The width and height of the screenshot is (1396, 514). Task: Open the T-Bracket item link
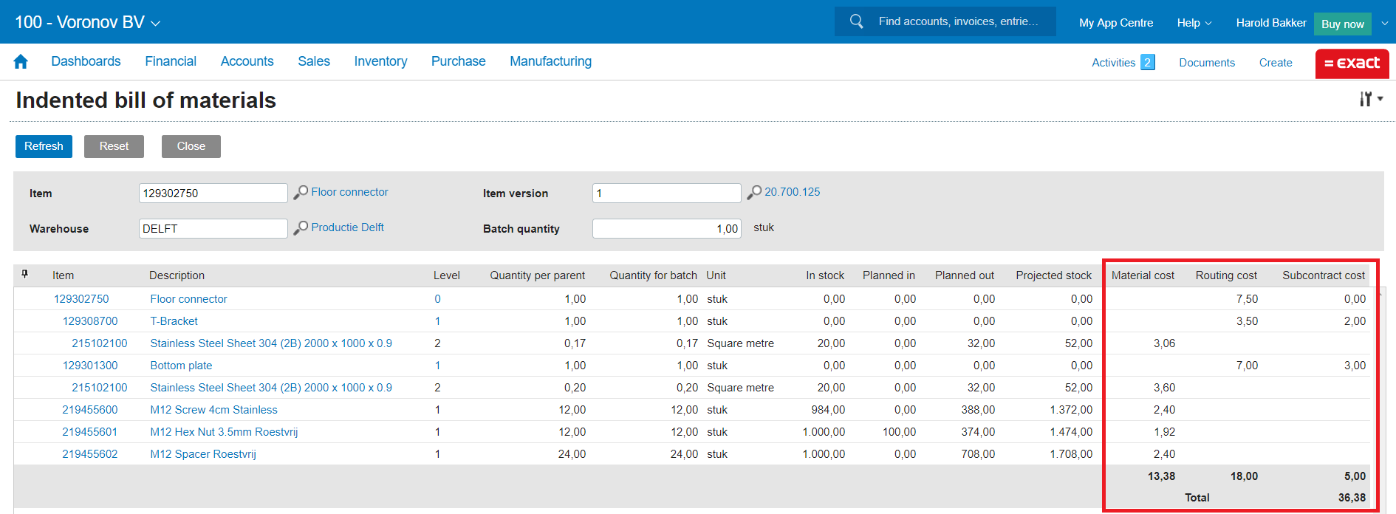pyautogui.click(x=174, y=321)
